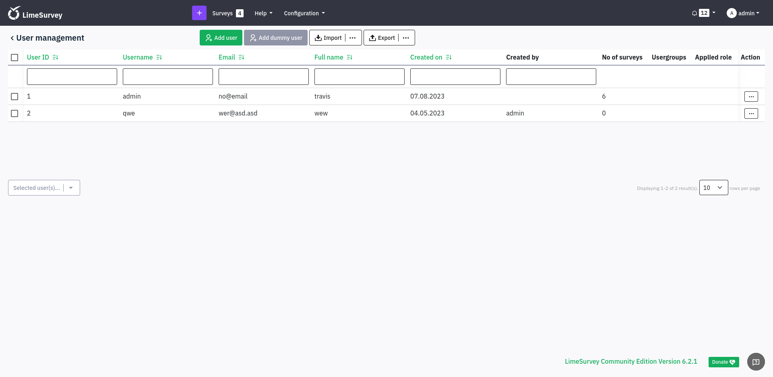Sort by User ID using sort icon

55,58
